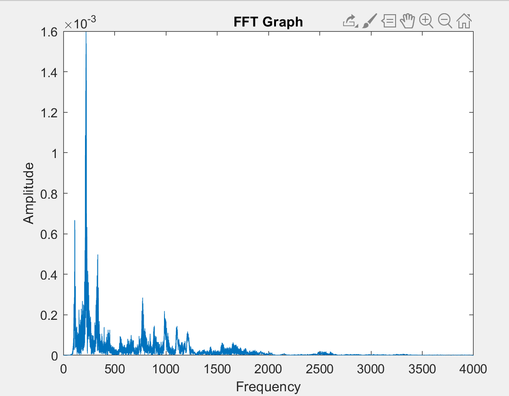Select the Frequency x-axis label
This screenshot has height=396, width=509.
pyautogui.click(x=268, y=386)
